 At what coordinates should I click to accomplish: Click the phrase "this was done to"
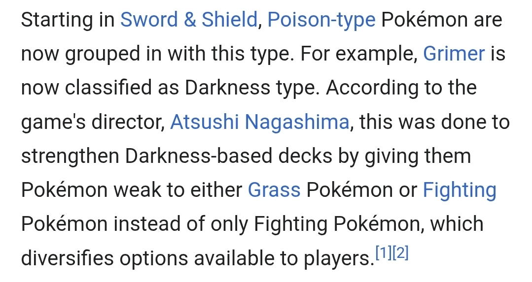coord(434,122)
